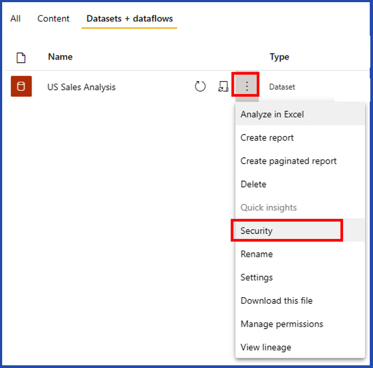Select Rename in the dataset menu
This screenshot has height=368, width=373.
pos(257,254)
